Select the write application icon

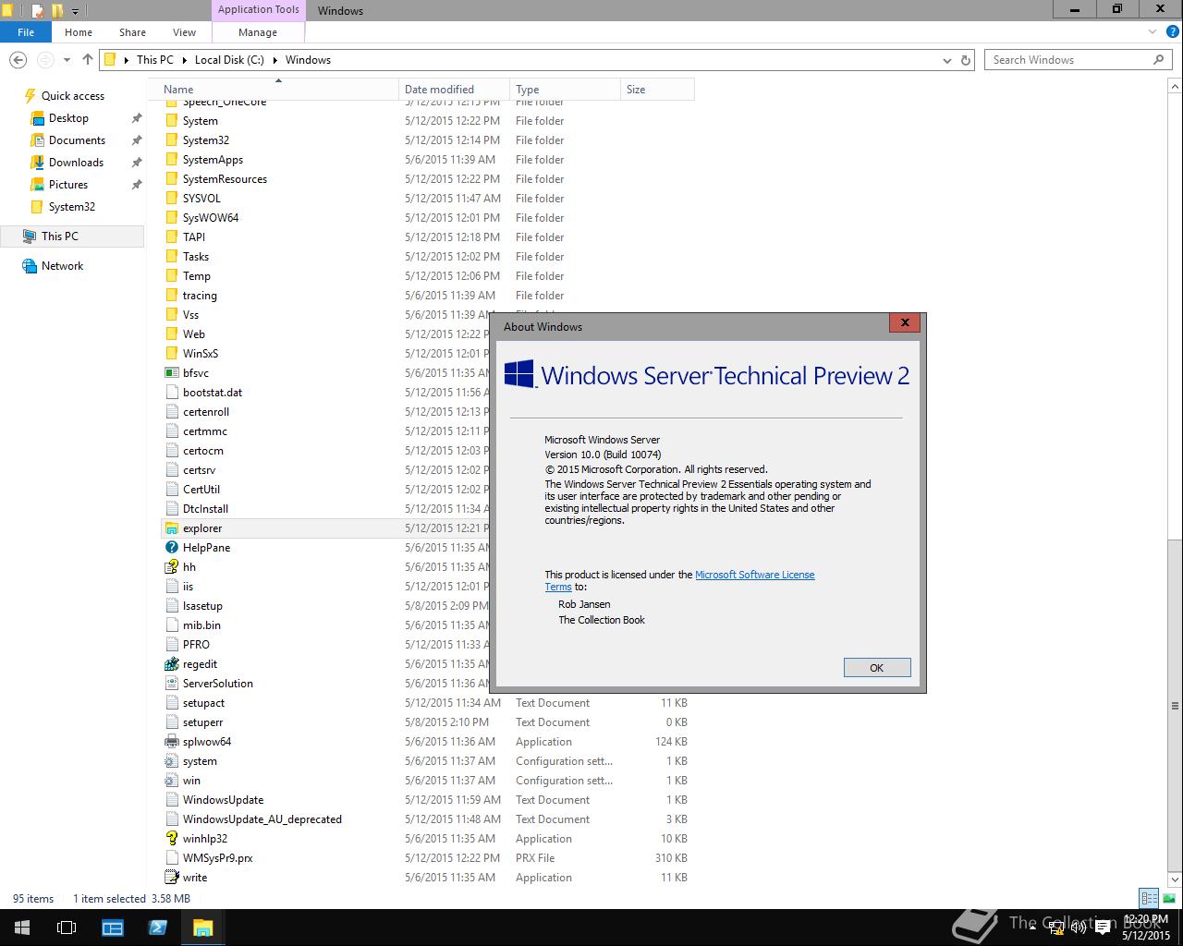pos(171,878)
